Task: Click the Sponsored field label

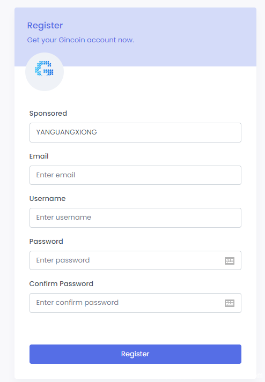Action: coord(48,114)
